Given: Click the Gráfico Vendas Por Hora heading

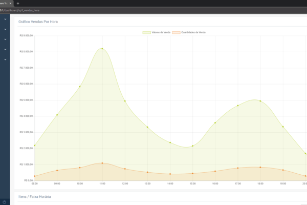Looking at the screenshot, I should coord(38,22).
